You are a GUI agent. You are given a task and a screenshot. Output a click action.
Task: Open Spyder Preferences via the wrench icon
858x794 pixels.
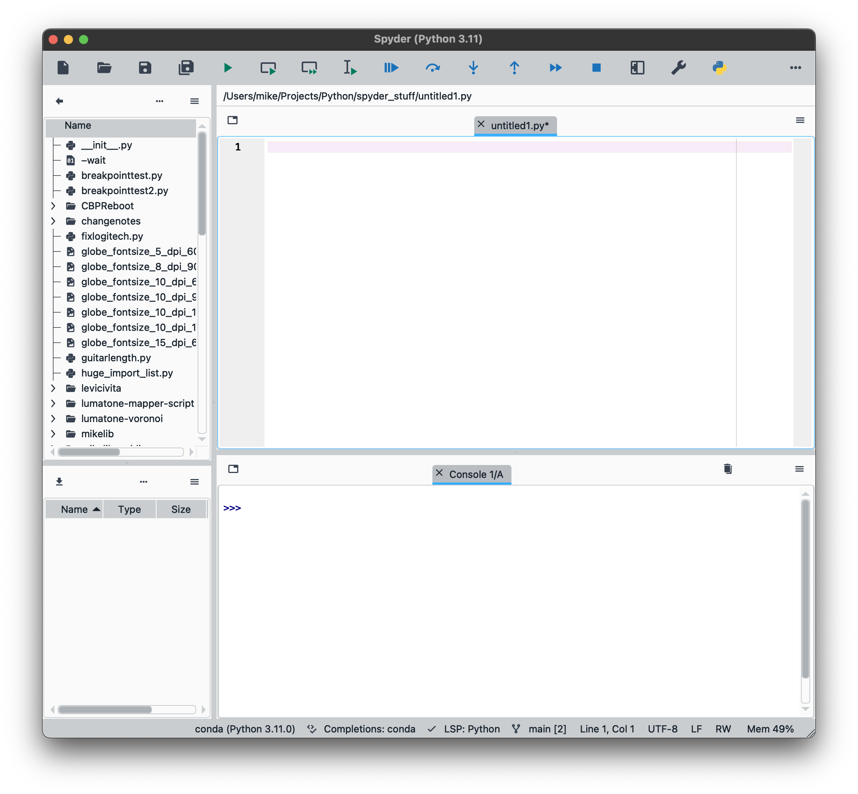coord(678,68)
